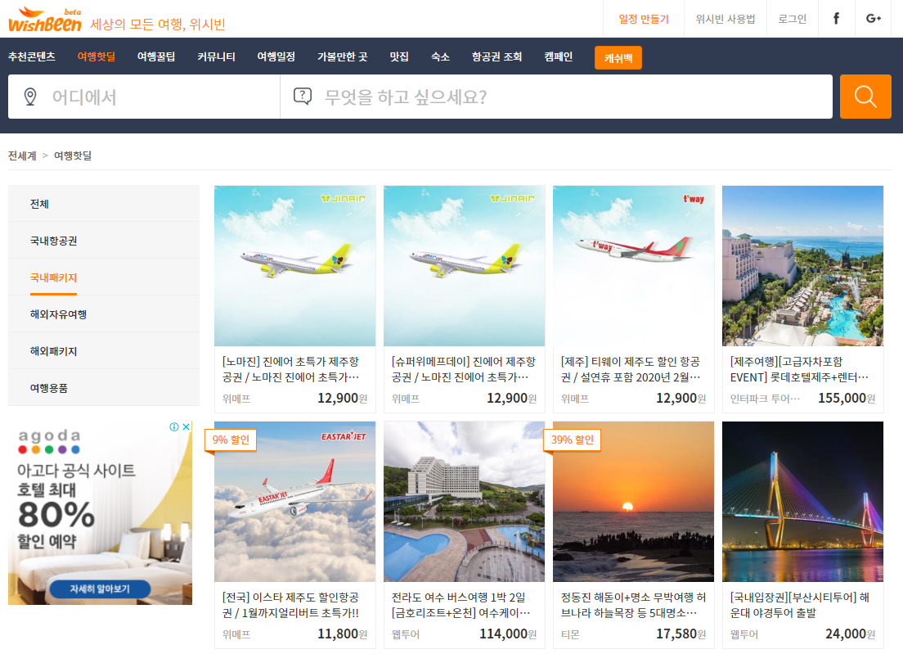Click title [슈퍼위메프데이] 진에어 제주항공권
The height and width of the screenshot is (654, 903).
[x=464, y=369]
